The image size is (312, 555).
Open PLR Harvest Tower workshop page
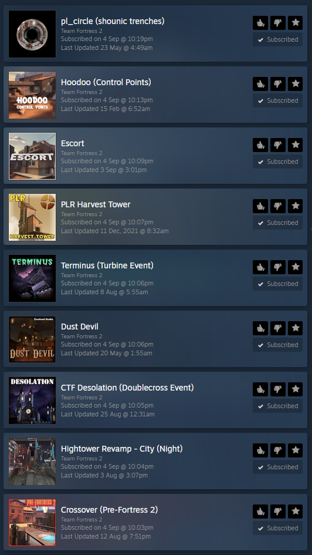pyautogui.click(x=96, y=204)
